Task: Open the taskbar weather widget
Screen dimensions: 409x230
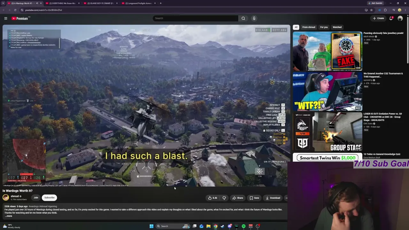Action: coord(12,226)
